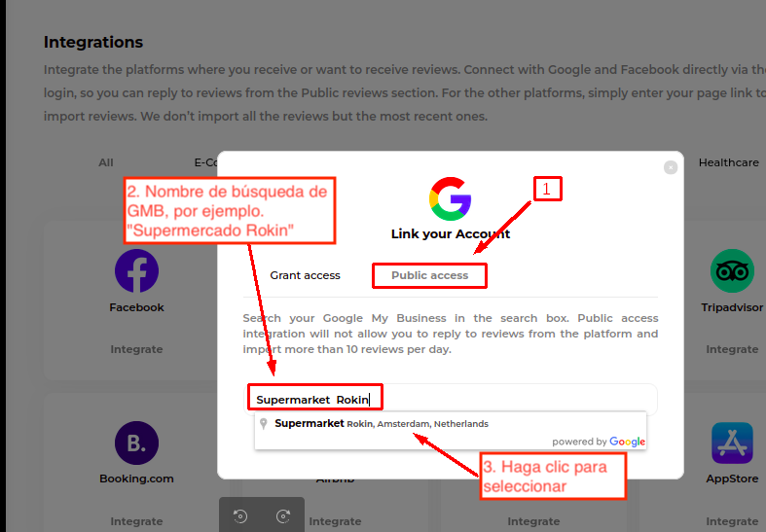Rotate image counterclockwise using bottom toolbar
This screenshot has width=766, height=532.
(x=240, y=516)
